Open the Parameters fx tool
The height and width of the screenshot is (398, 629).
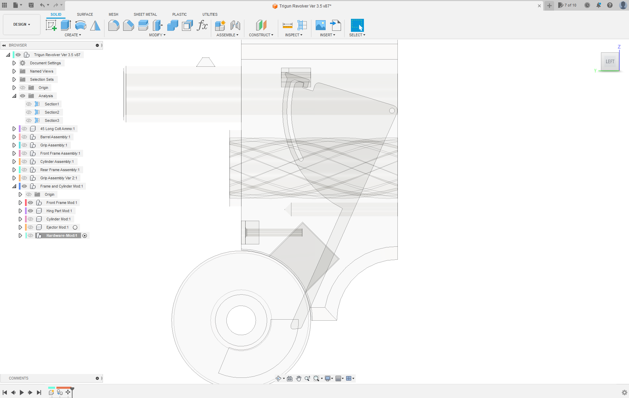pyautogui.click(x=202, y=25)
